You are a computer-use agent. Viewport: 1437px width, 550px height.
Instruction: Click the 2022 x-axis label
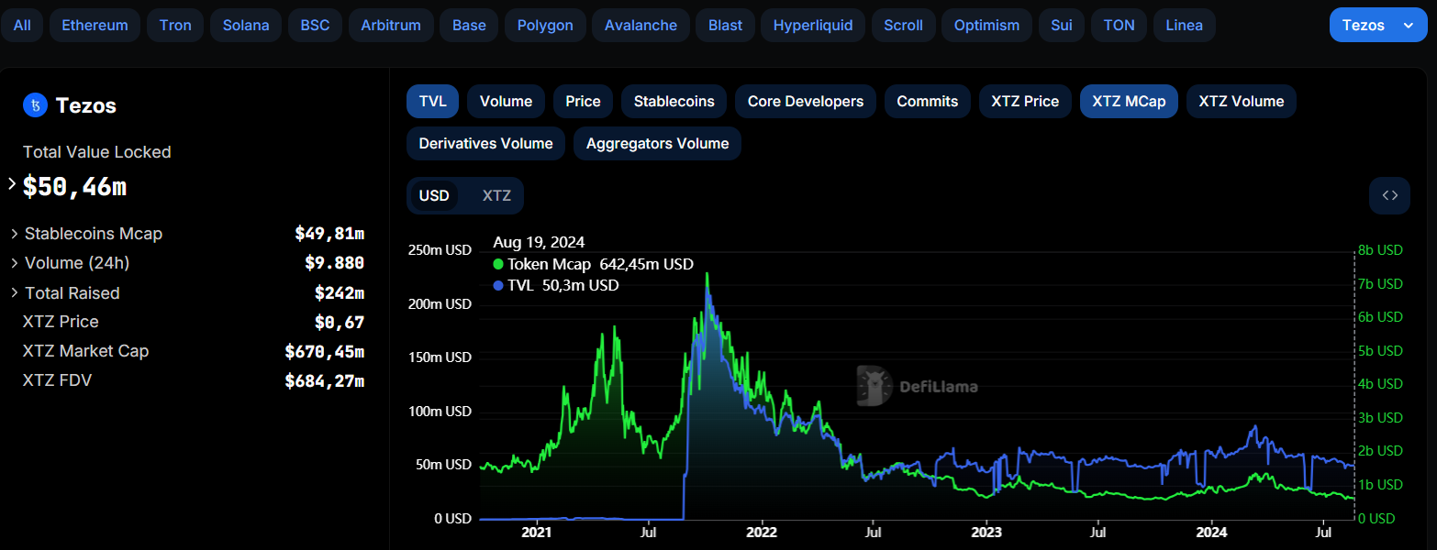(762, 533)
